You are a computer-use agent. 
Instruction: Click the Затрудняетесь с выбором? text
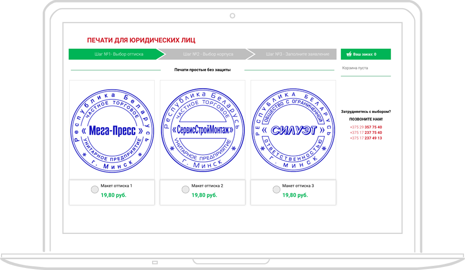[366, 112]
